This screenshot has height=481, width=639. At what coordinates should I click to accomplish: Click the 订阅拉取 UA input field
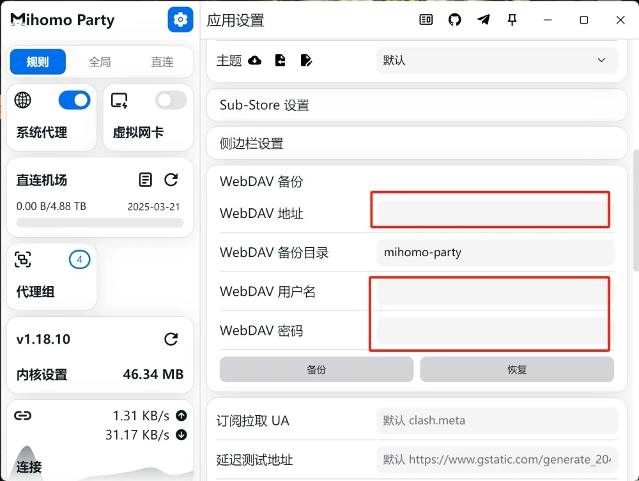[x=497, y=420]
